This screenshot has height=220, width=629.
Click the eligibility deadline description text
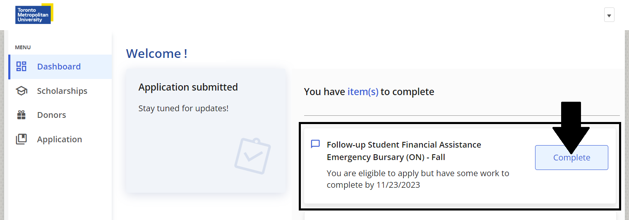coord(418,179)
